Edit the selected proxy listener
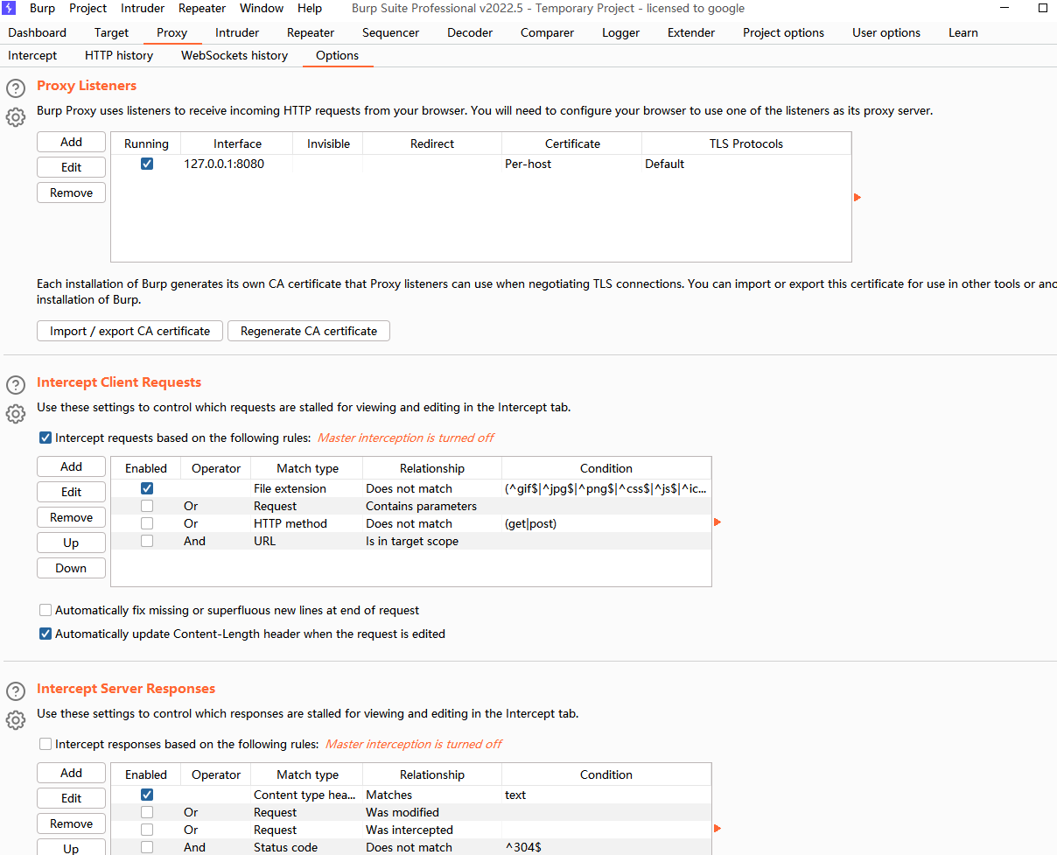This screenshot has width=1057, height=855. 71,167
